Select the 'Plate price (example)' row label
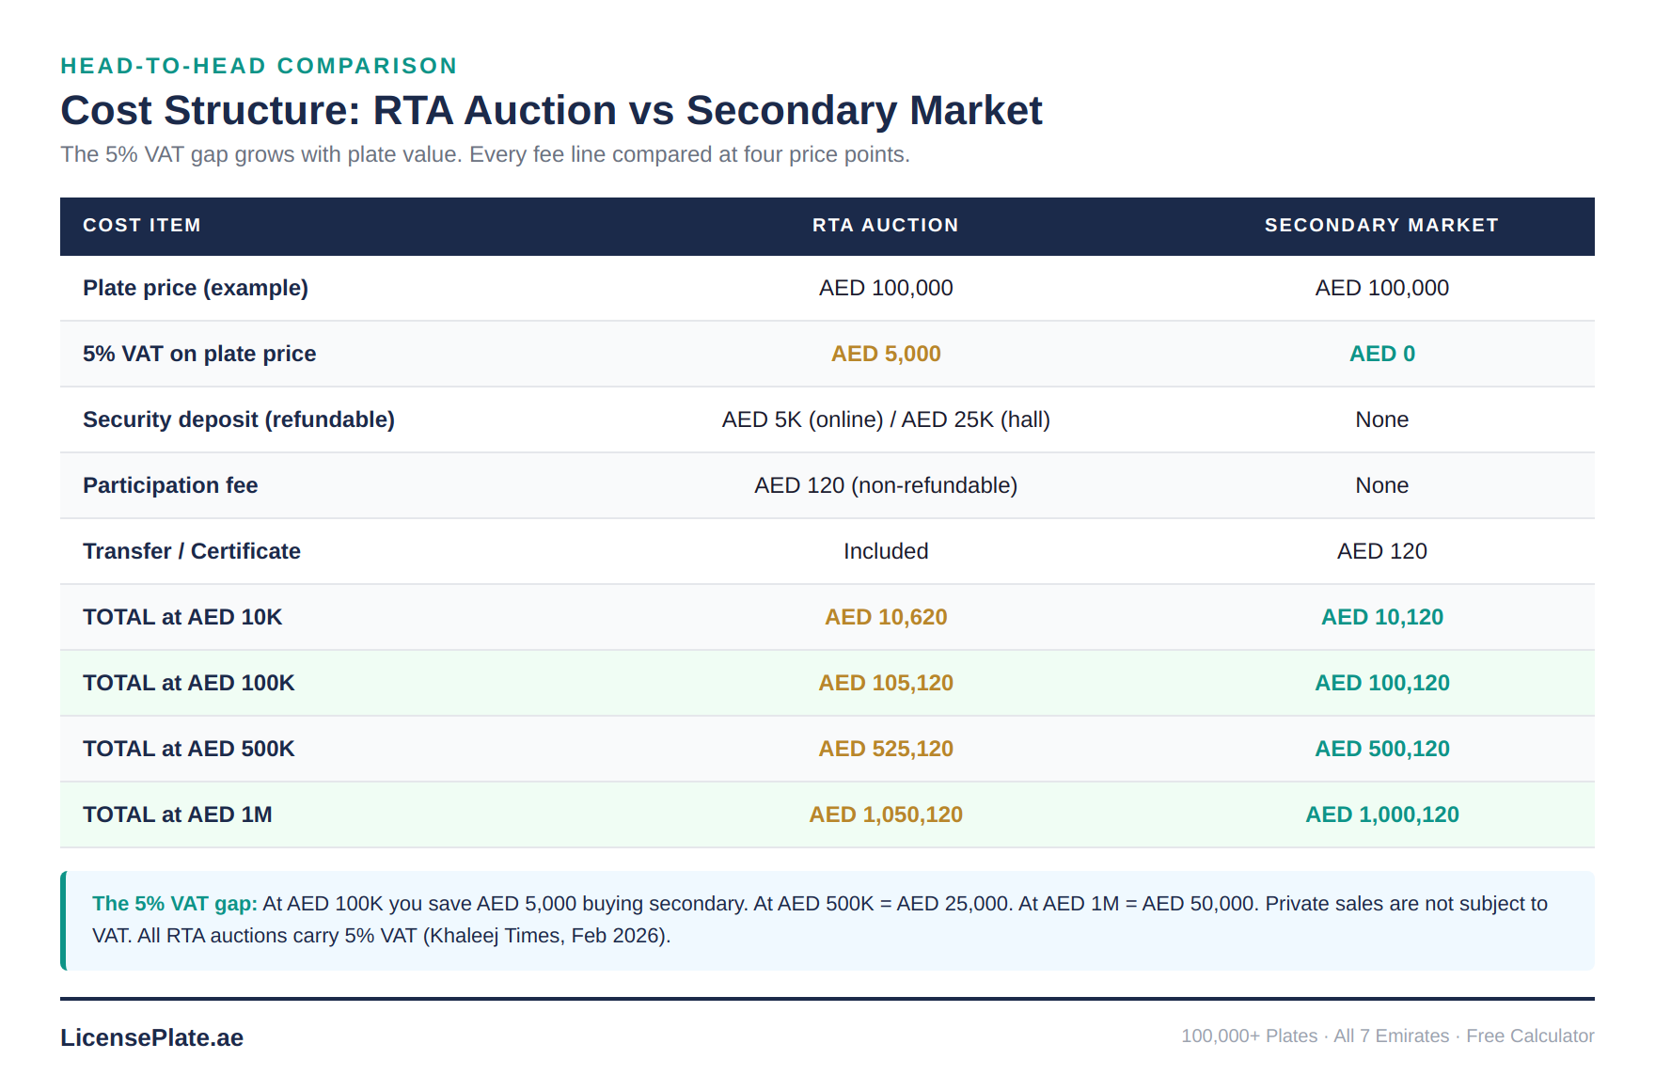 click(x=196, y=288)
